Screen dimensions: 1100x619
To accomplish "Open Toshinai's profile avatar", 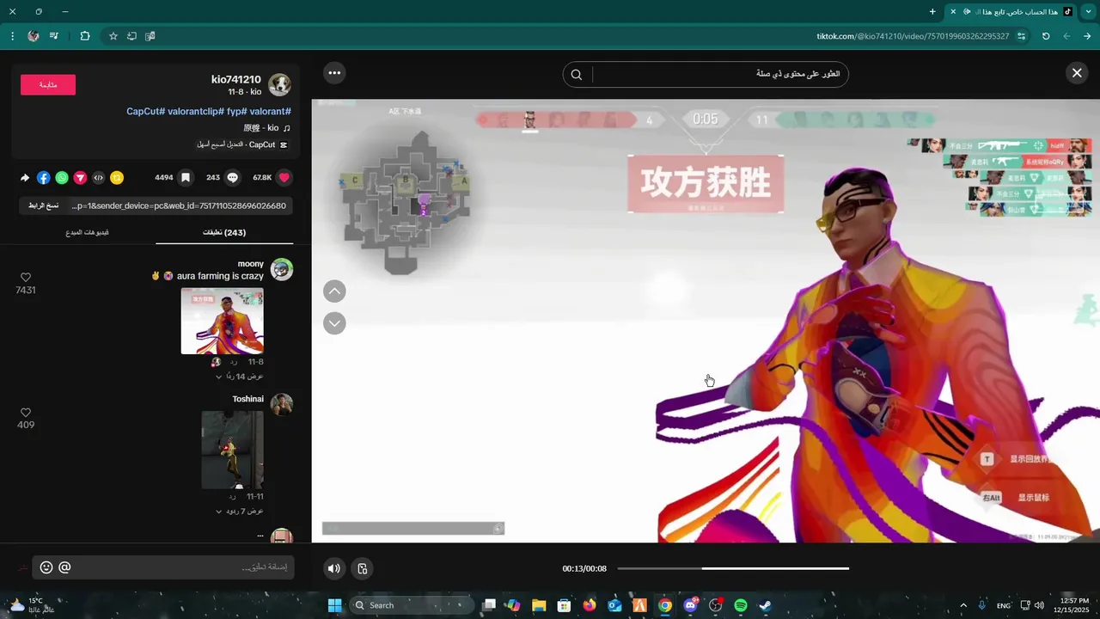I will click(282, 404).
